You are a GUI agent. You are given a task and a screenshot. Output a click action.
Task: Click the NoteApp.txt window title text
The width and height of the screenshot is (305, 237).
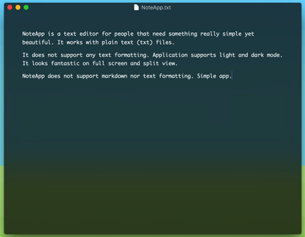(x=156, y=8)
